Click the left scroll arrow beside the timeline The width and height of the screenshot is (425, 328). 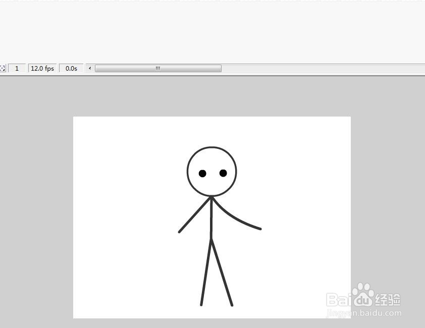(89, 68)
